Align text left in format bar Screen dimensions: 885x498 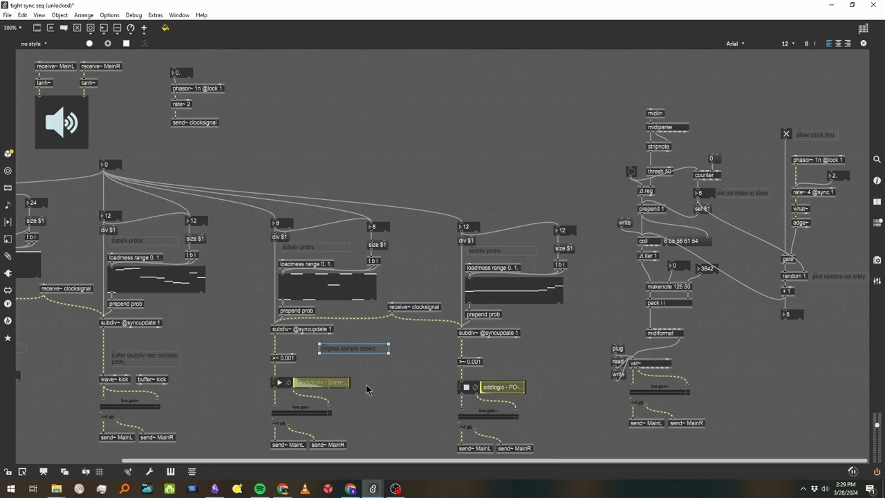829,44
